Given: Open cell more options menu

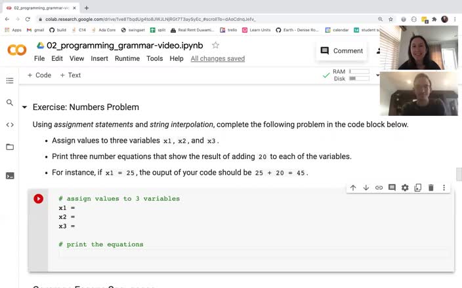Looking at the screenshot, I should [x=444, y=188].
